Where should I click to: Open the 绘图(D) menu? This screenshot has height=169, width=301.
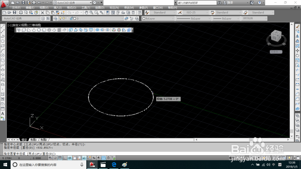point(100,8)
